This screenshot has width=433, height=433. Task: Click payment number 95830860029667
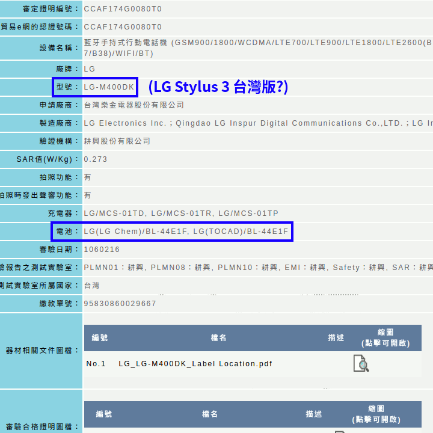pos(120,304)
